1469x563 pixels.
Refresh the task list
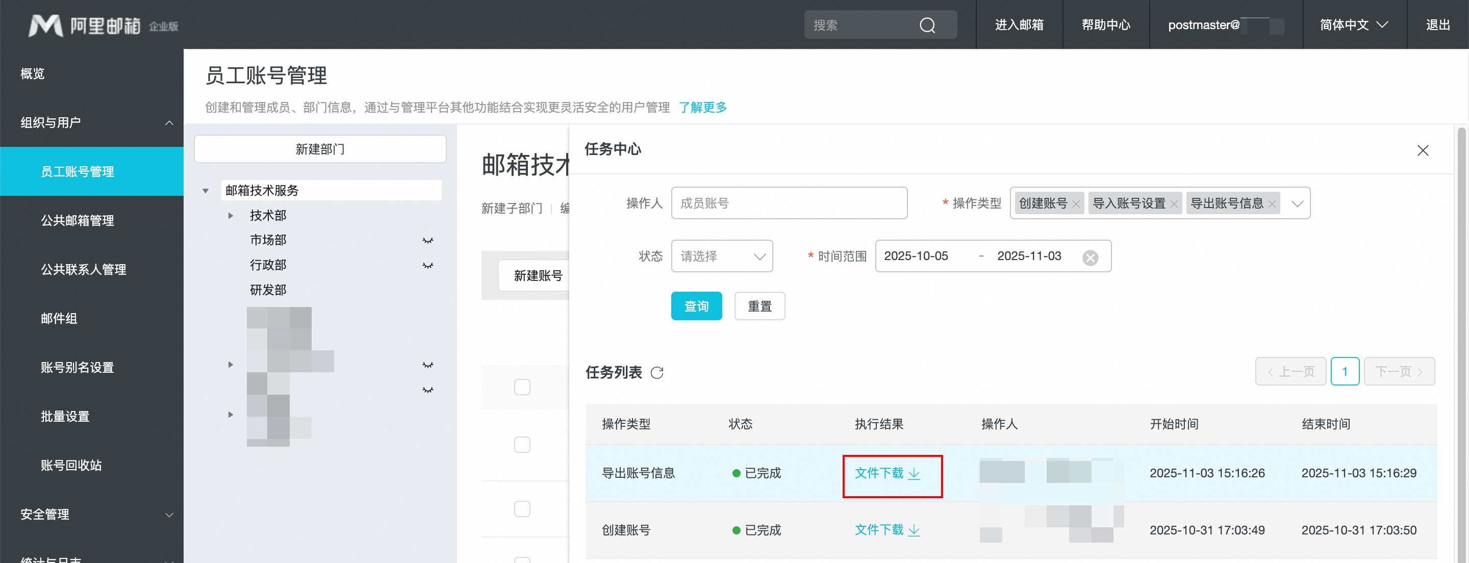pyautogui.click(x=657, y=372)
